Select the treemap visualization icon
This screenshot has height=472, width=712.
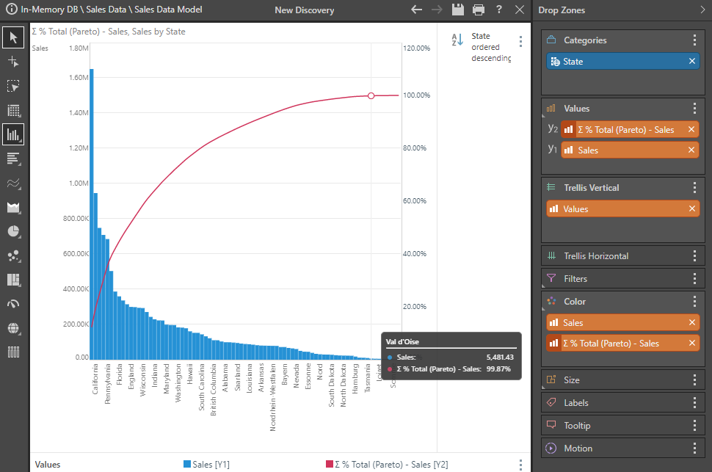(13, 280)
